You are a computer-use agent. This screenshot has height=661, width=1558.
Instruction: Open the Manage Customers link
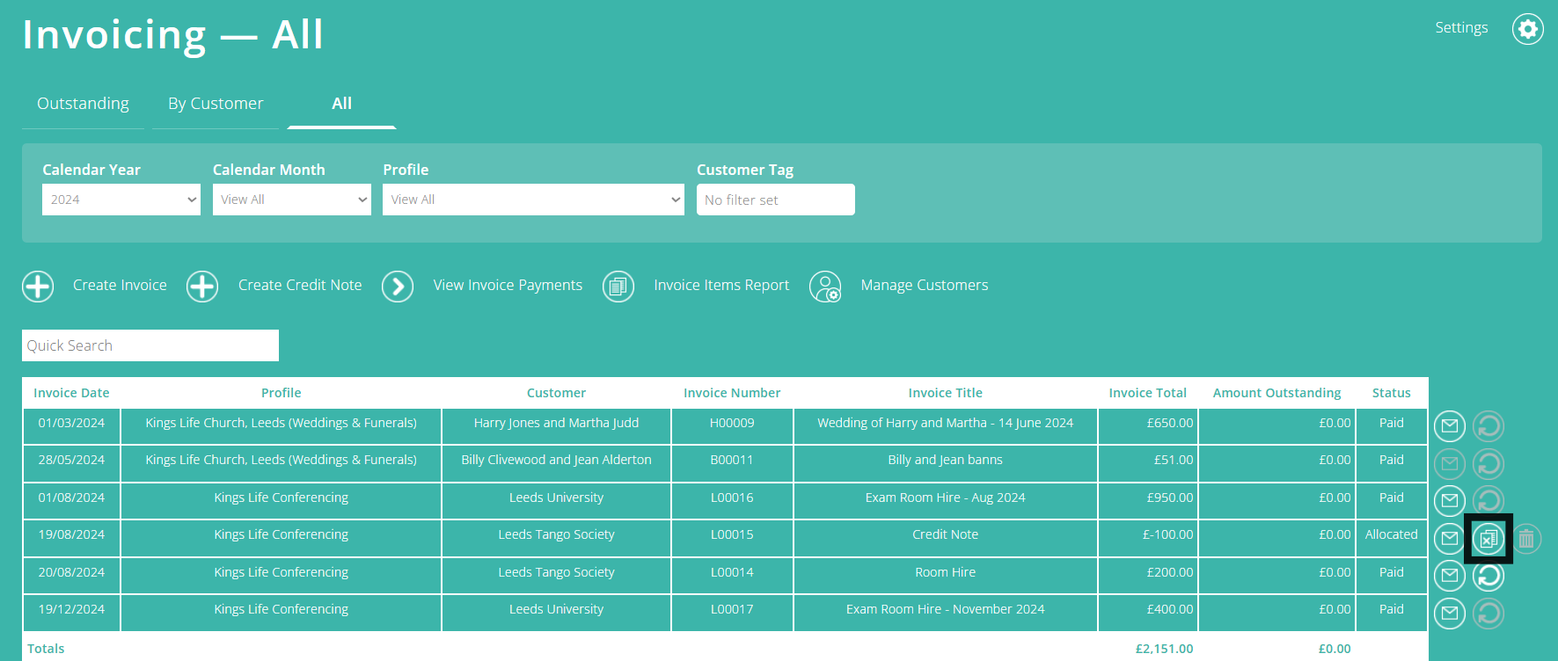pyautogui.click(x=925, y=286)
